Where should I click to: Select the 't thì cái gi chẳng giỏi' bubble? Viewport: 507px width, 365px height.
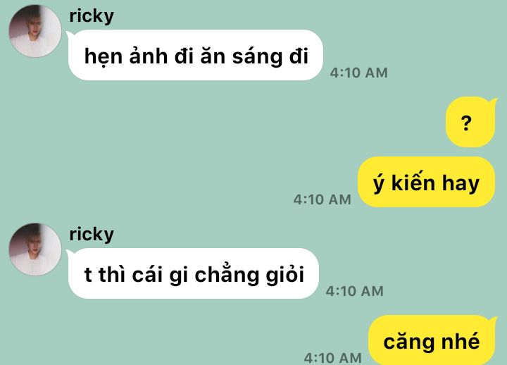point(193,273)
